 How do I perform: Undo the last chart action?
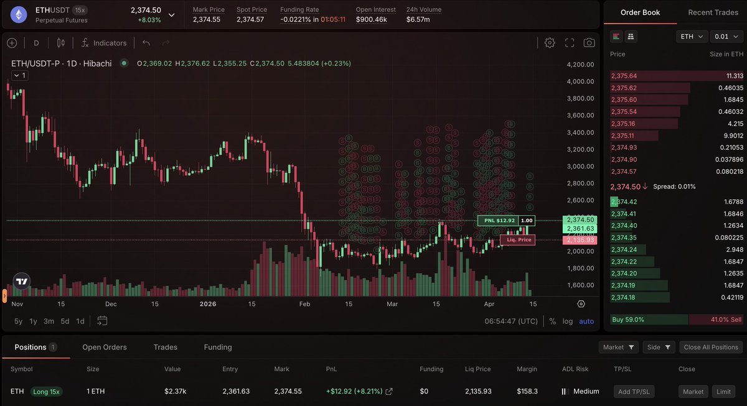(x=146, y=43)
